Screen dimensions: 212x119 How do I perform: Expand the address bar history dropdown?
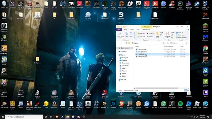[x=162, y=43]
